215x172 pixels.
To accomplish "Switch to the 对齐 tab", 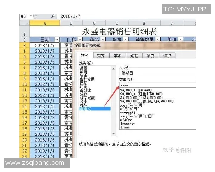I will pos(101,56).
